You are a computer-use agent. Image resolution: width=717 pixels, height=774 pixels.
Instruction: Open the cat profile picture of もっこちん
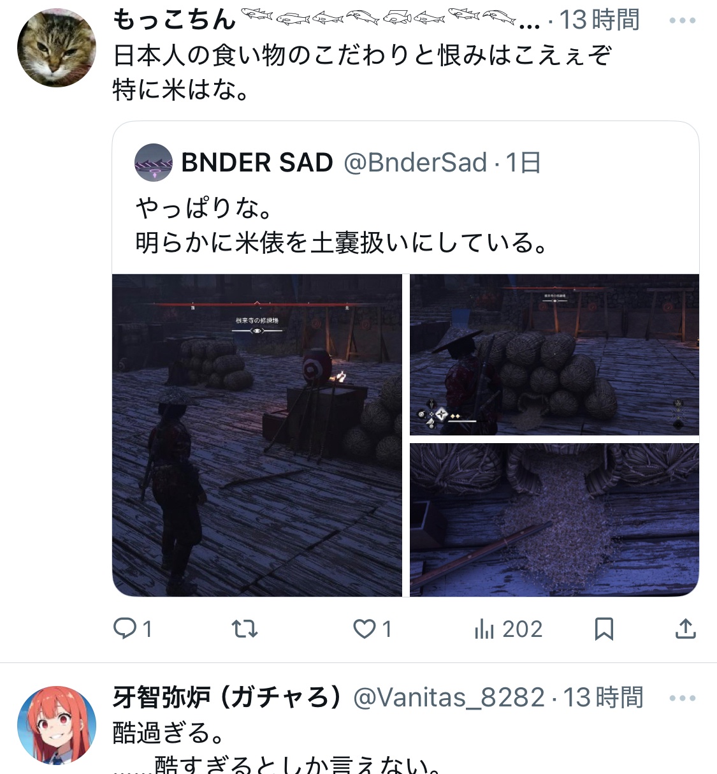coord(57,48)
